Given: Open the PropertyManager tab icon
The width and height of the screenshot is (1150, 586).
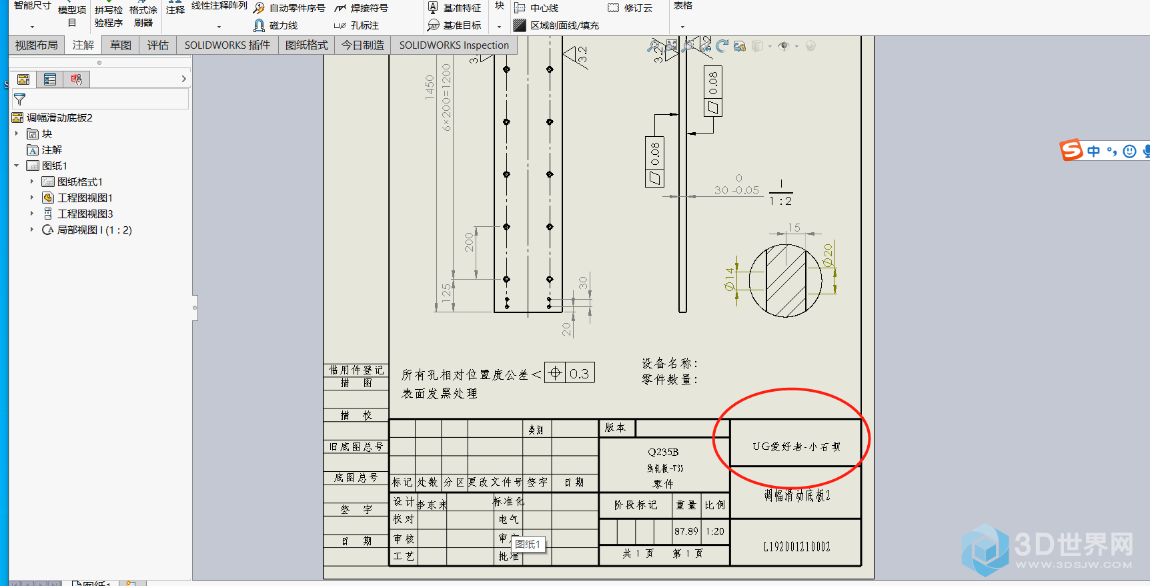Looking at the screenshot, I should [50, 79].
